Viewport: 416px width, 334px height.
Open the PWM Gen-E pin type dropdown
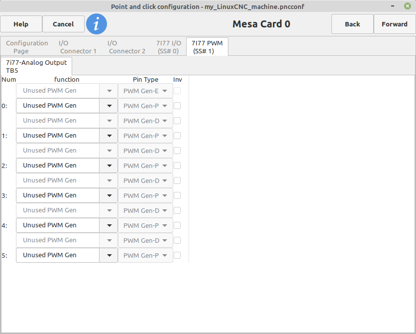[145, 91]
